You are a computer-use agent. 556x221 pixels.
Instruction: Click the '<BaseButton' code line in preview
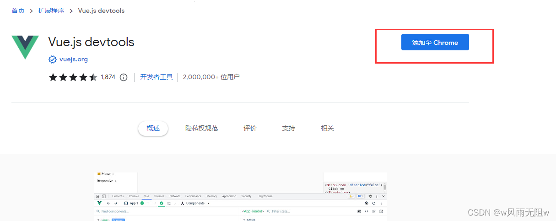click(x=354, y=185)
